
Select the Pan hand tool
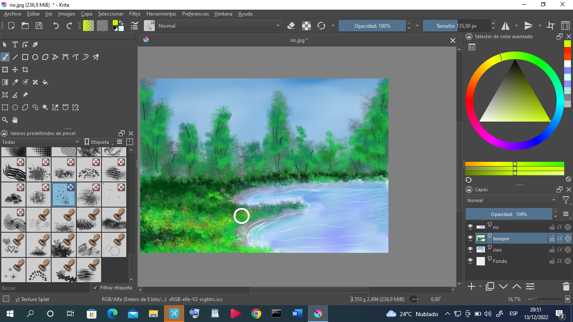point(15,120)
